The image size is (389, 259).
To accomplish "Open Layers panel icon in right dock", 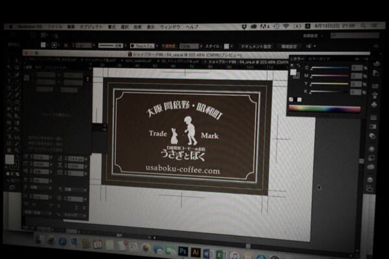I will point(370,180).
